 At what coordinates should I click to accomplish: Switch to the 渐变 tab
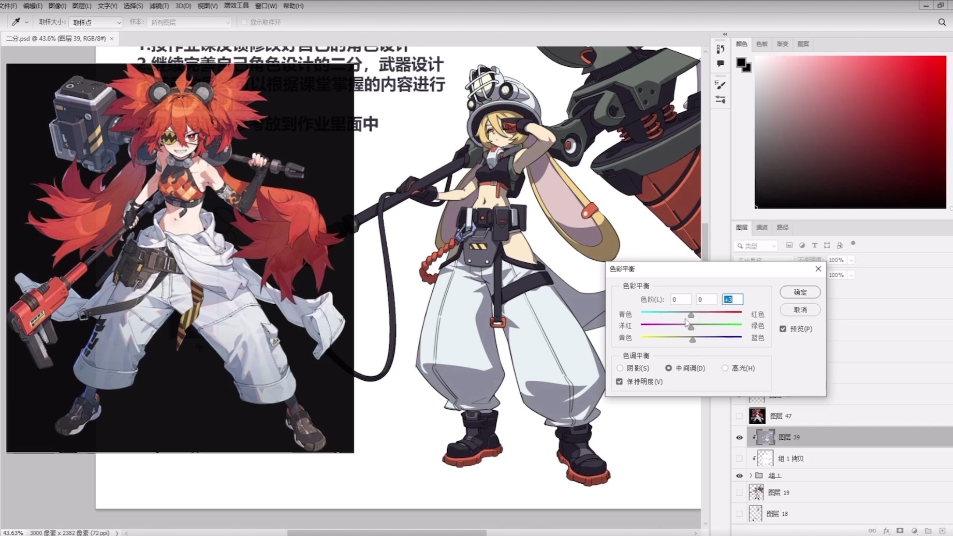[782, 44]
